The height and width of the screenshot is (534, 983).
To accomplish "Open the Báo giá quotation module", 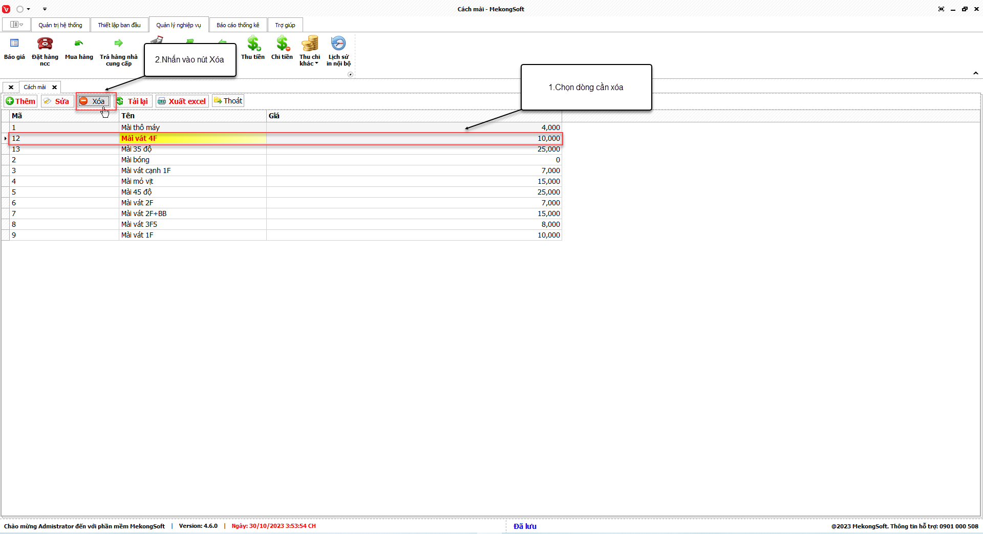I will pos(14,50).
